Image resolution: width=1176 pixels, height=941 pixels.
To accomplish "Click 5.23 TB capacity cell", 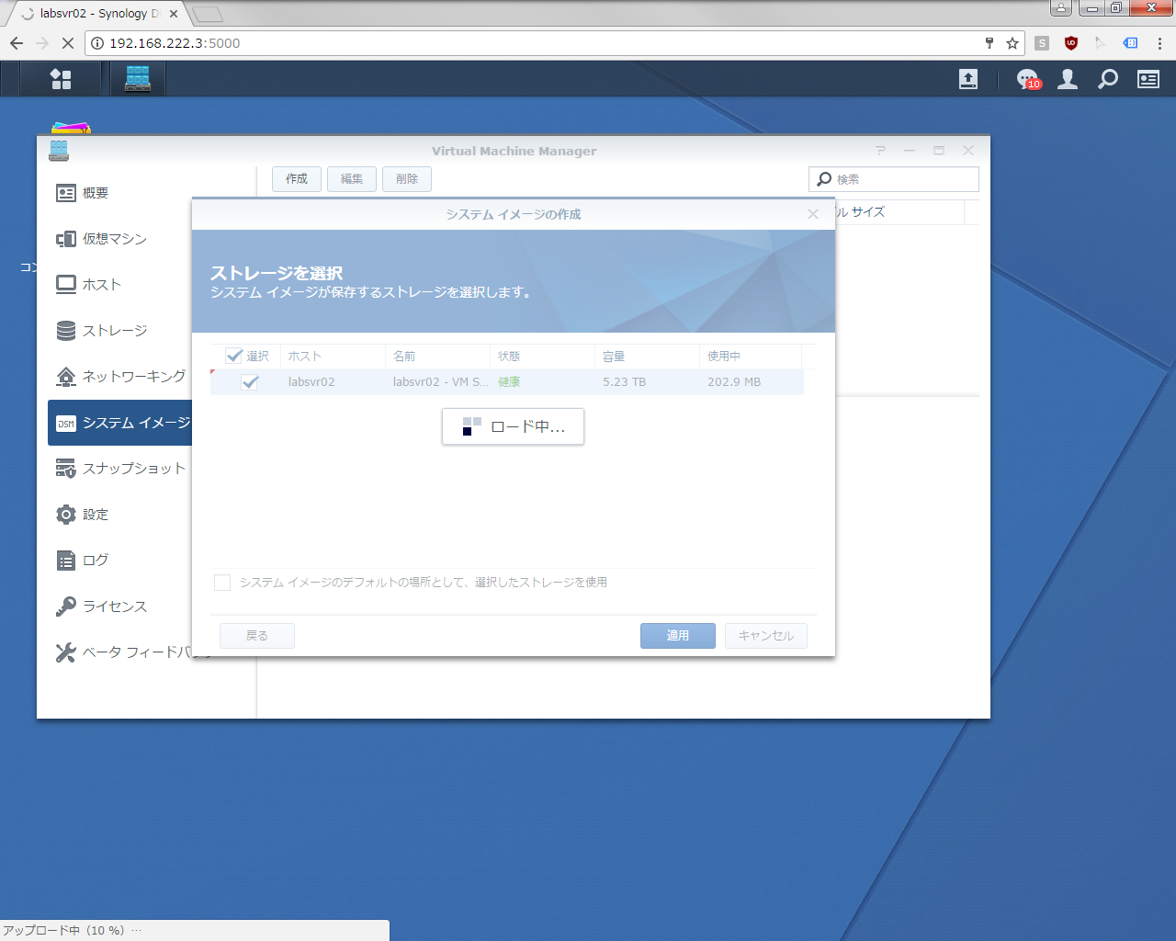I will click(624, 382).
